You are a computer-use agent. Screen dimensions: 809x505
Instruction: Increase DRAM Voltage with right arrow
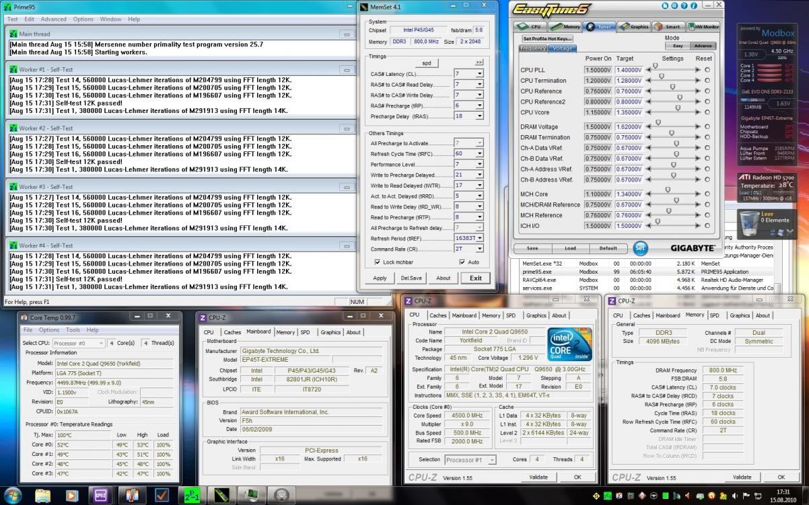click(x=699, y=126)
